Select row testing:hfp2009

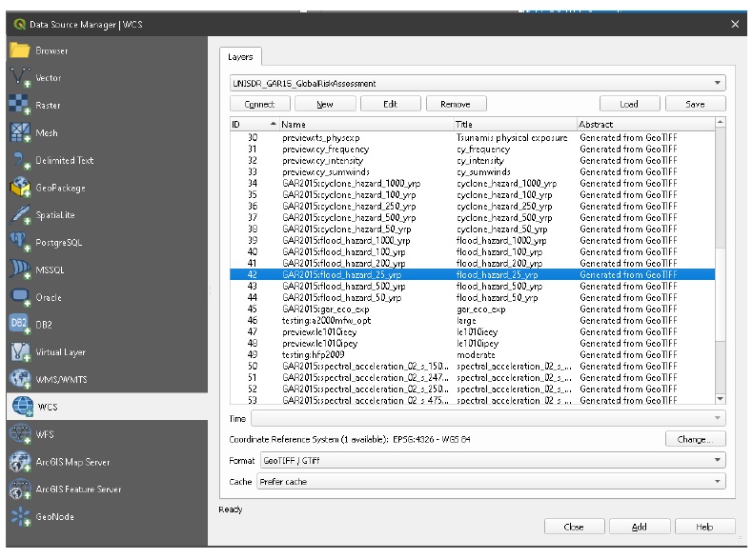[x=473, y=355]
